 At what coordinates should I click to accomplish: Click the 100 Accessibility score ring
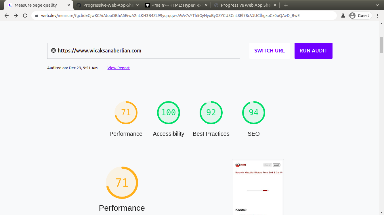pos(169,113)
